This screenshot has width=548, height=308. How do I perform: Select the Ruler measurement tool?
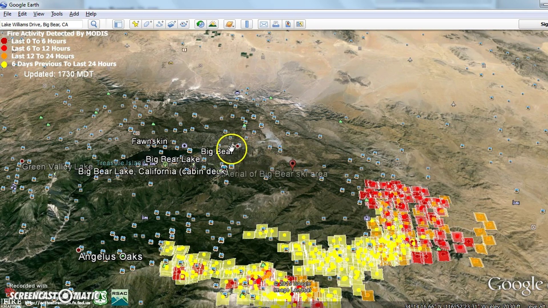pyautogui.click(x=247, y=24)
